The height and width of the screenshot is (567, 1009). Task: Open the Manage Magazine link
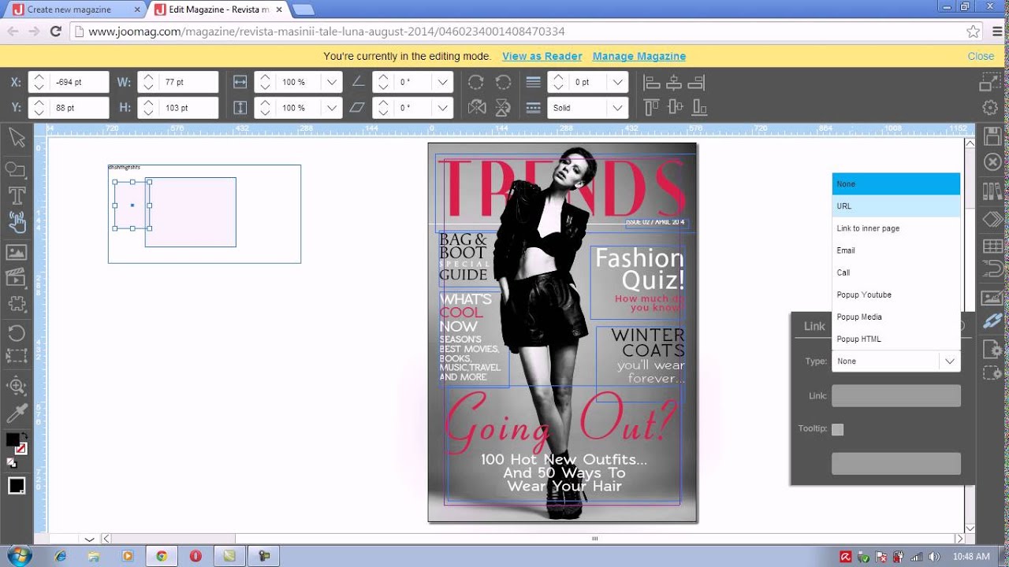pos(639,57)
